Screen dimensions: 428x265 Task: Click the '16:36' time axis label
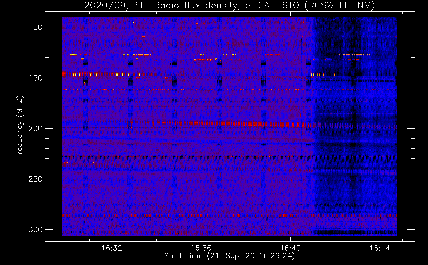coord(201,248)
